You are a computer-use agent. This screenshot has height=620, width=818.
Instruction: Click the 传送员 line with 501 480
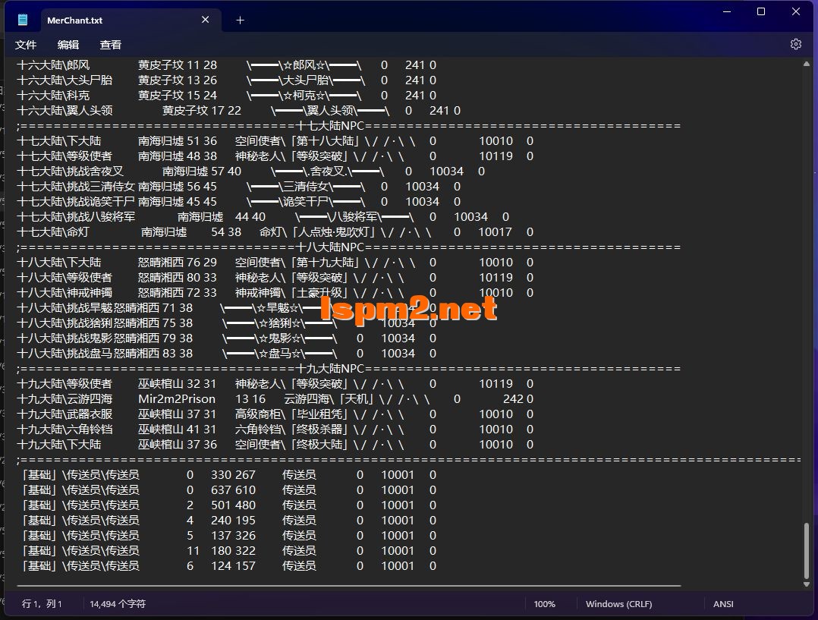pyautogui.click(x=228, y=505)
